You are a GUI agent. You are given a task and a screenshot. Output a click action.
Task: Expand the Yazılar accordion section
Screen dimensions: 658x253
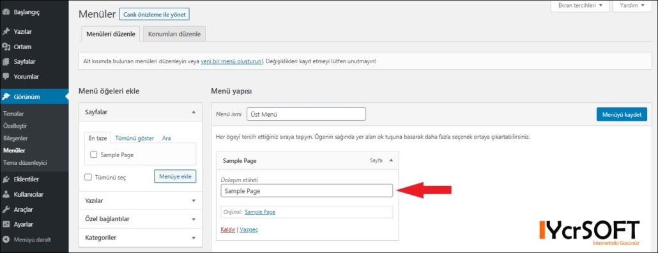[x=141, y=201]
